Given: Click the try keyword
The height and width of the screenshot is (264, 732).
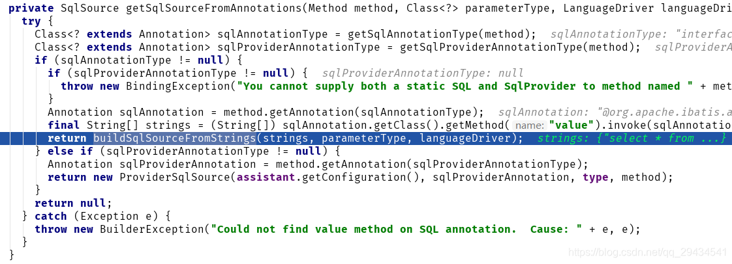Looking at the screenshot, I should tap(31, 21).
